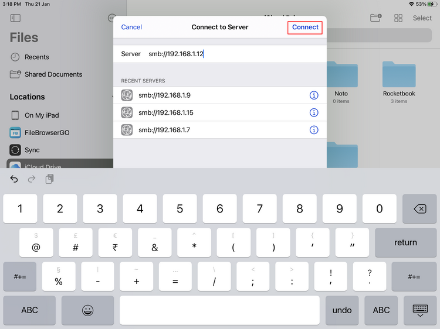440x329 pixels.
Task: Select recent server smb://192.168.1.15
Action: (x=220, y=112)
